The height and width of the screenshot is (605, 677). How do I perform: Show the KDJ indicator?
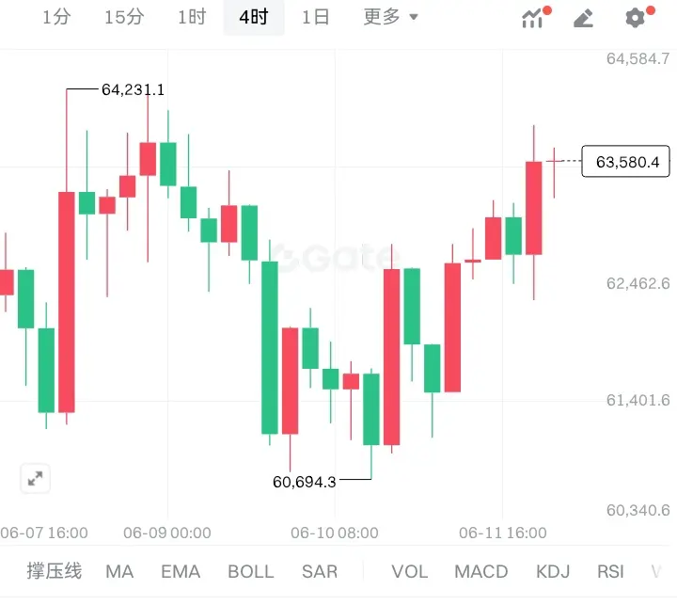pos(553,572)
